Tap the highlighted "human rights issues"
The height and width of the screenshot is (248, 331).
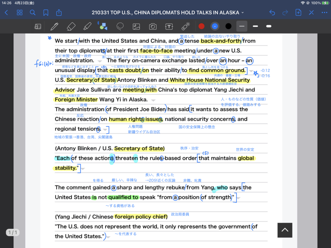click(x=136, y=119)
